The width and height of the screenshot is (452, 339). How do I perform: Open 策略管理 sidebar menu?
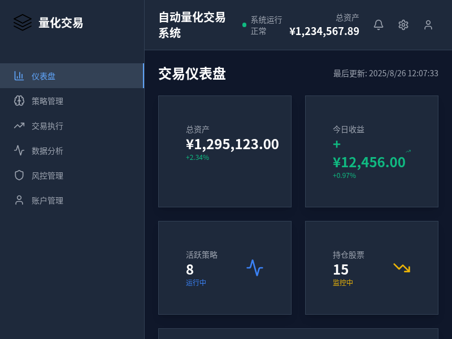pyautogui.click(x=72, y=101)
